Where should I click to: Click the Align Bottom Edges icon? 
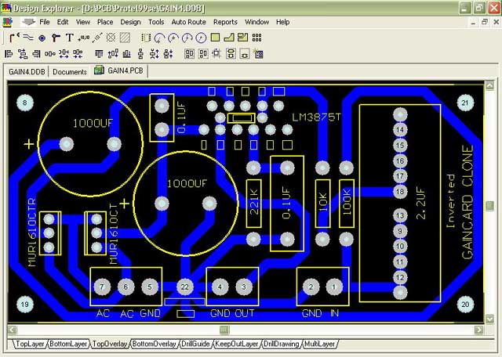[127, 54]
